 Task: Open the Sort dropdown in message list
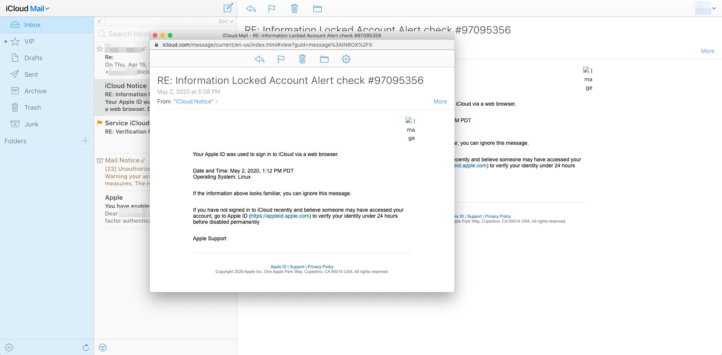[x=226, y=21]
